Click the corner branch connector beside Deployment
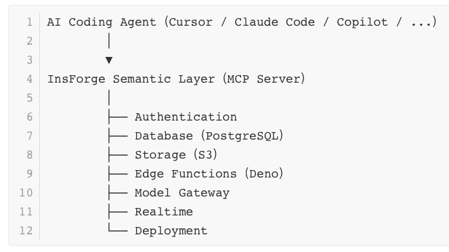The height and width of the screenshot is (252, 449). tap(118, 228)
